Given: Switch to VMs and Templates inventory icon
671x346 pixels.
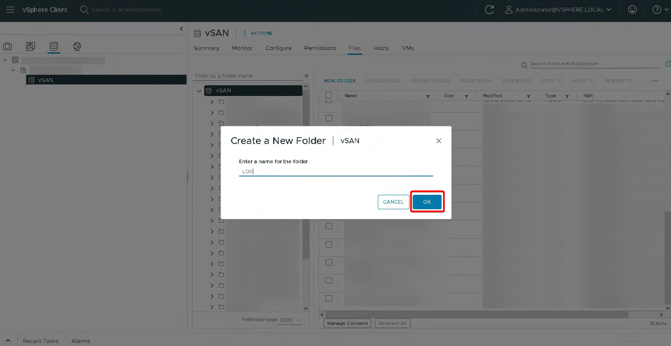Looking at the screenshot, I should coord(30,46).
